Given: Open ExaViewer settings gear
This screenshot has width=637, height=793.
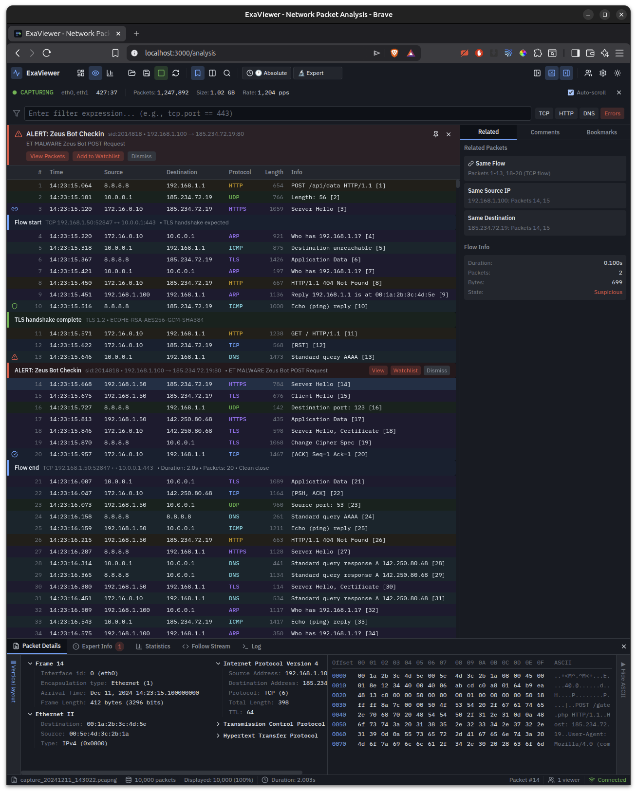Looking at the screenshot, I should 603,73.
